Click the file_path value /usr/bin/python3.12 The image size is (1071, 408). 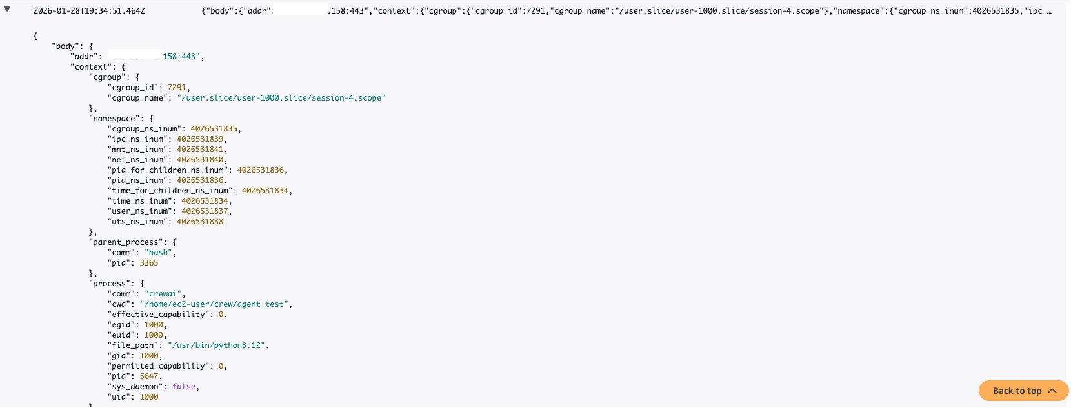coord(216,345)
